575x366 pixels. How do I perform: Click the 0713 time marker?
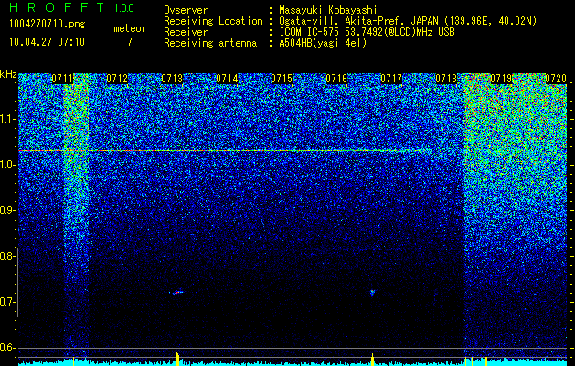(x=172, y=79)
